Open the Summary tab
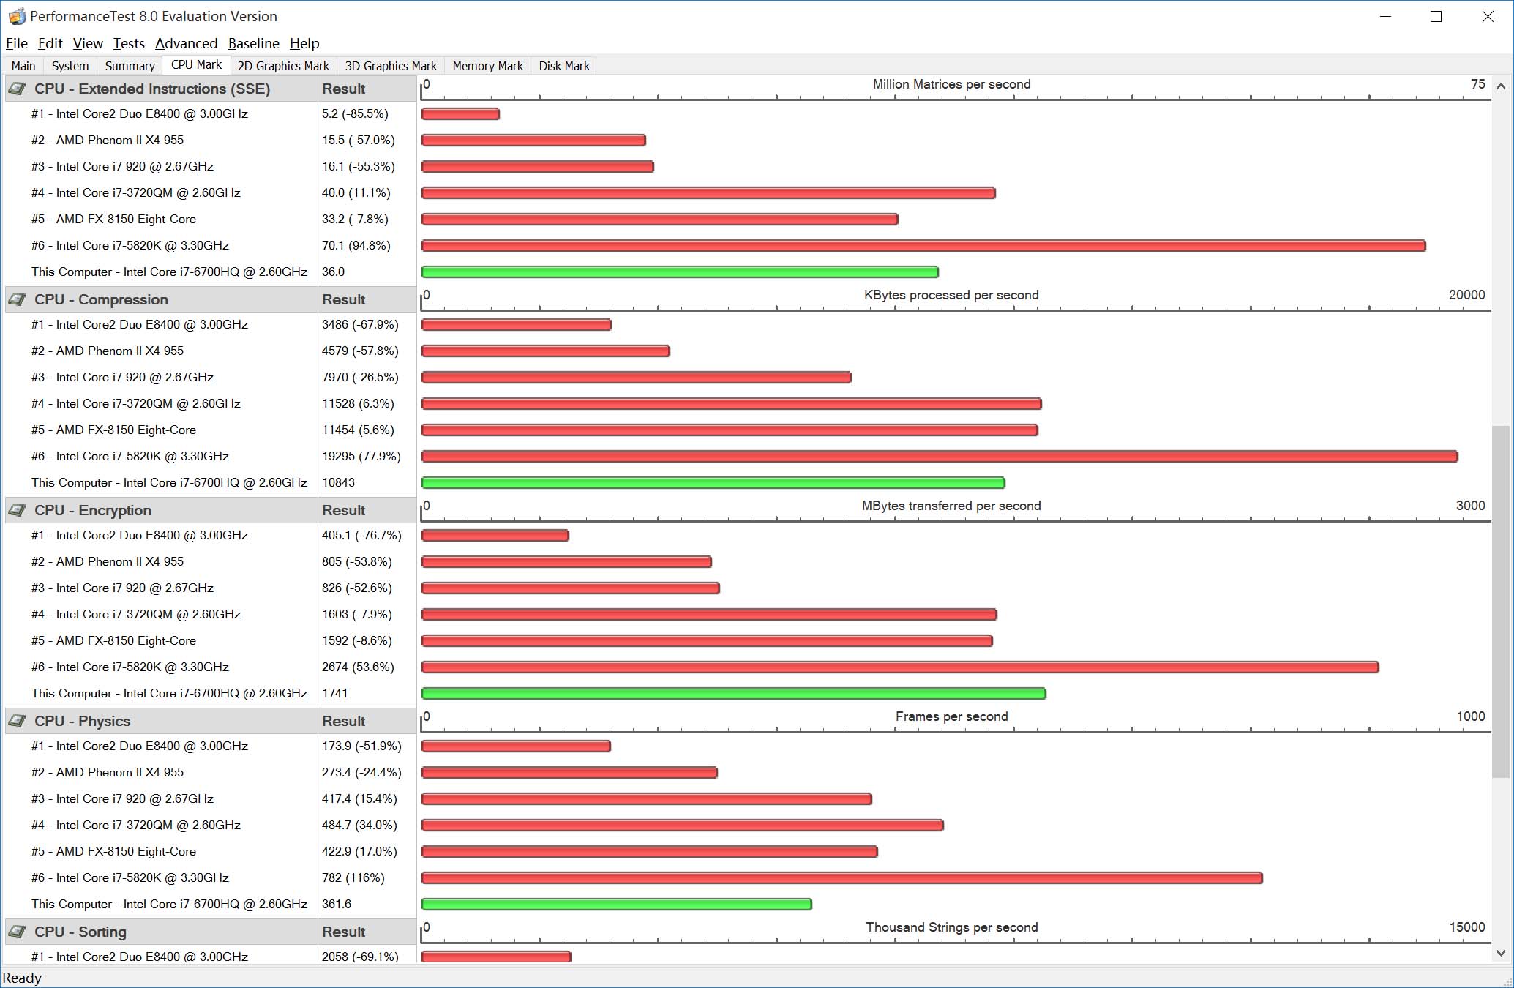The width and height of the screenshot is (1514, 988). [130, 66]
